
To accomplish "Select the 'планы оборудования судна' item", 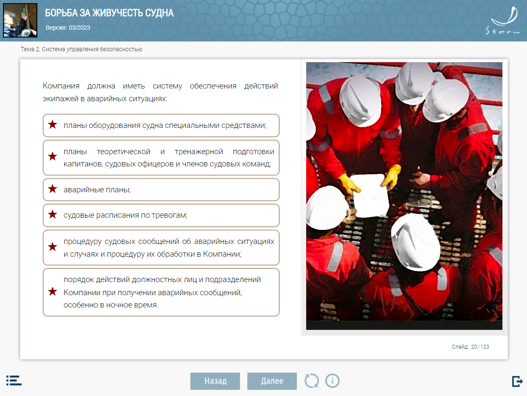I will (161, 125).
